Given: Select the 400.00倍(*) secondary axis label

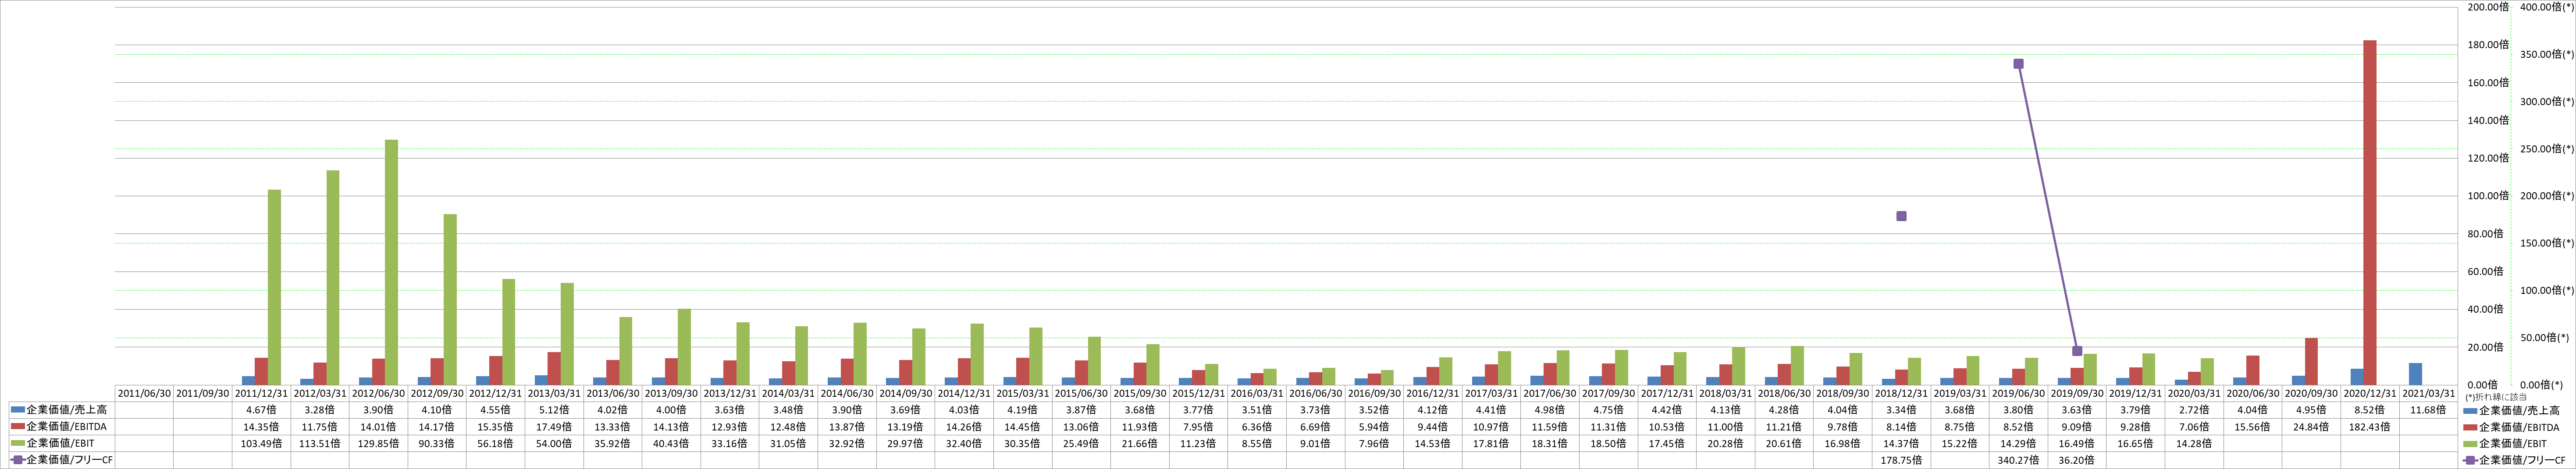Looking at the screenshot, I should point(2546,7).
